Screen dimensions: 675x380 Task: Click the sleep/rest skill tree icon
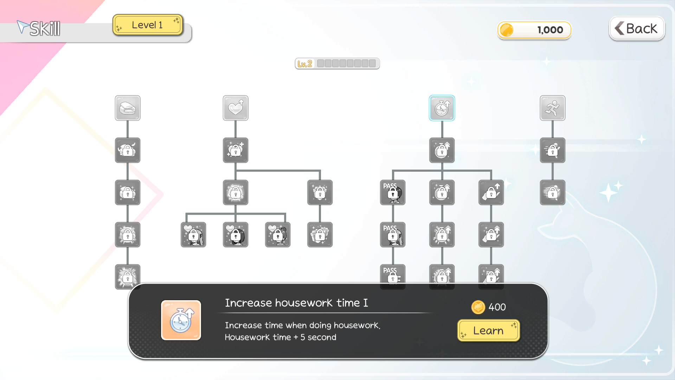click(x=127, y=107)
